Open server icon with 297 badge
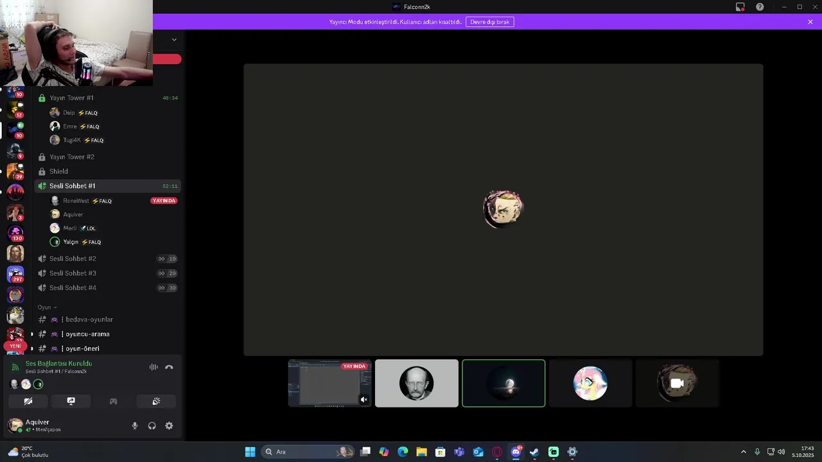Screen dimensions: 822x462 [15, 274]
